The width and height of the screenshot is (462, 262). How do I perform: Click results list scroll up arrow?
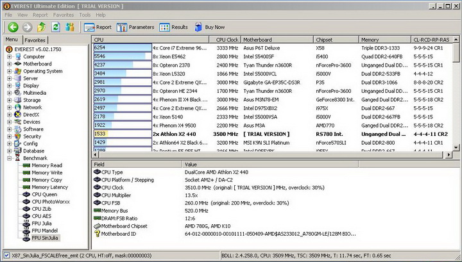click(x=456, y=40)
